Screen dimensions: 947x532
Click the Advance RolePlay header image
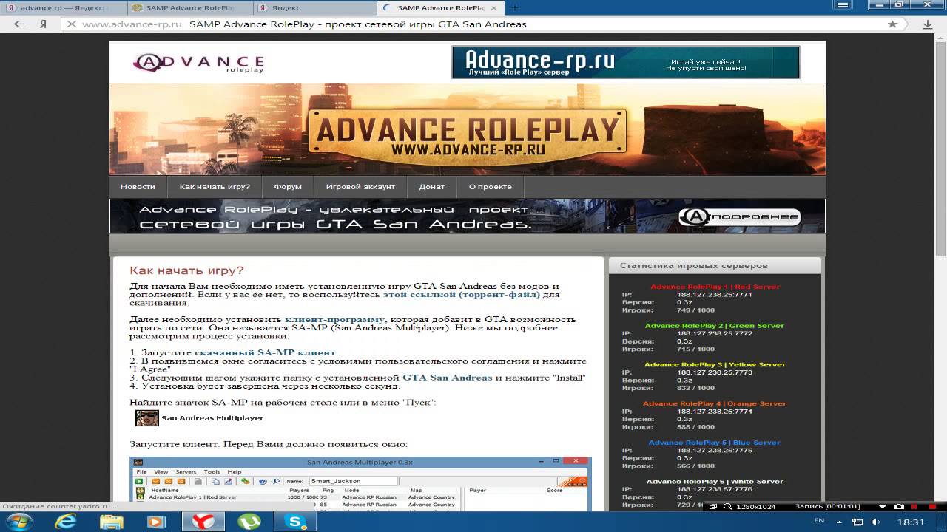point(468,129)
